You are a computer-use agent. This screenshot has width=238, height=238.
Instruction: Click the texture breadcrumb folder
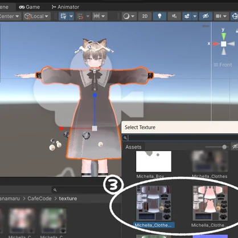(68, 199)
